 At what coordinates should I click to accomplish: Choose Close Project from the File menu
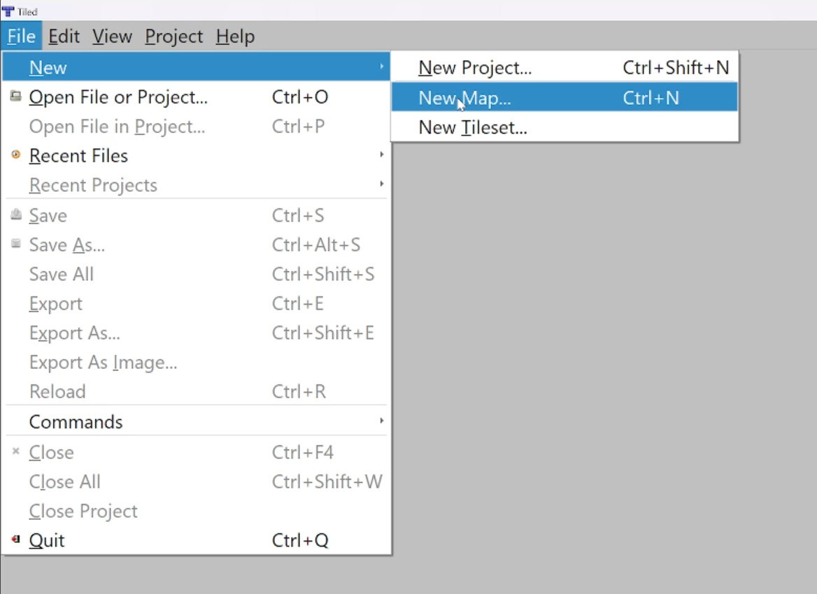tap(83, 511)
